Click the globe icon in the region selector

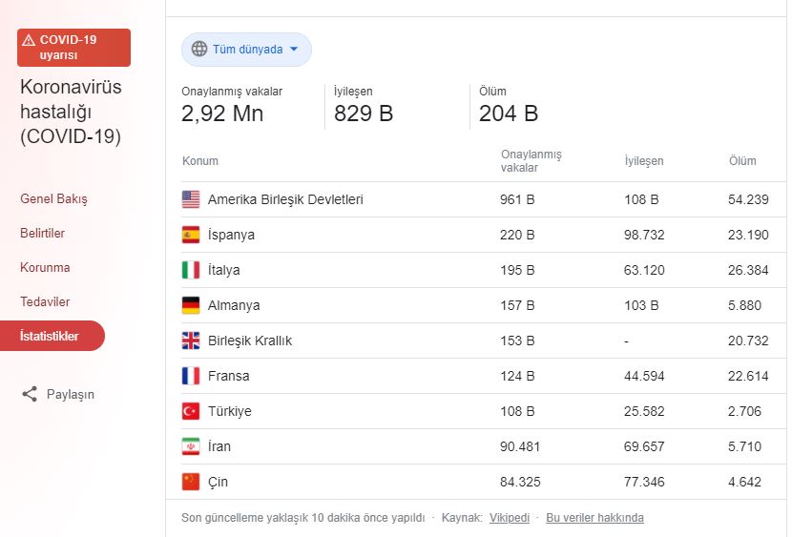(x=199, y=50)
